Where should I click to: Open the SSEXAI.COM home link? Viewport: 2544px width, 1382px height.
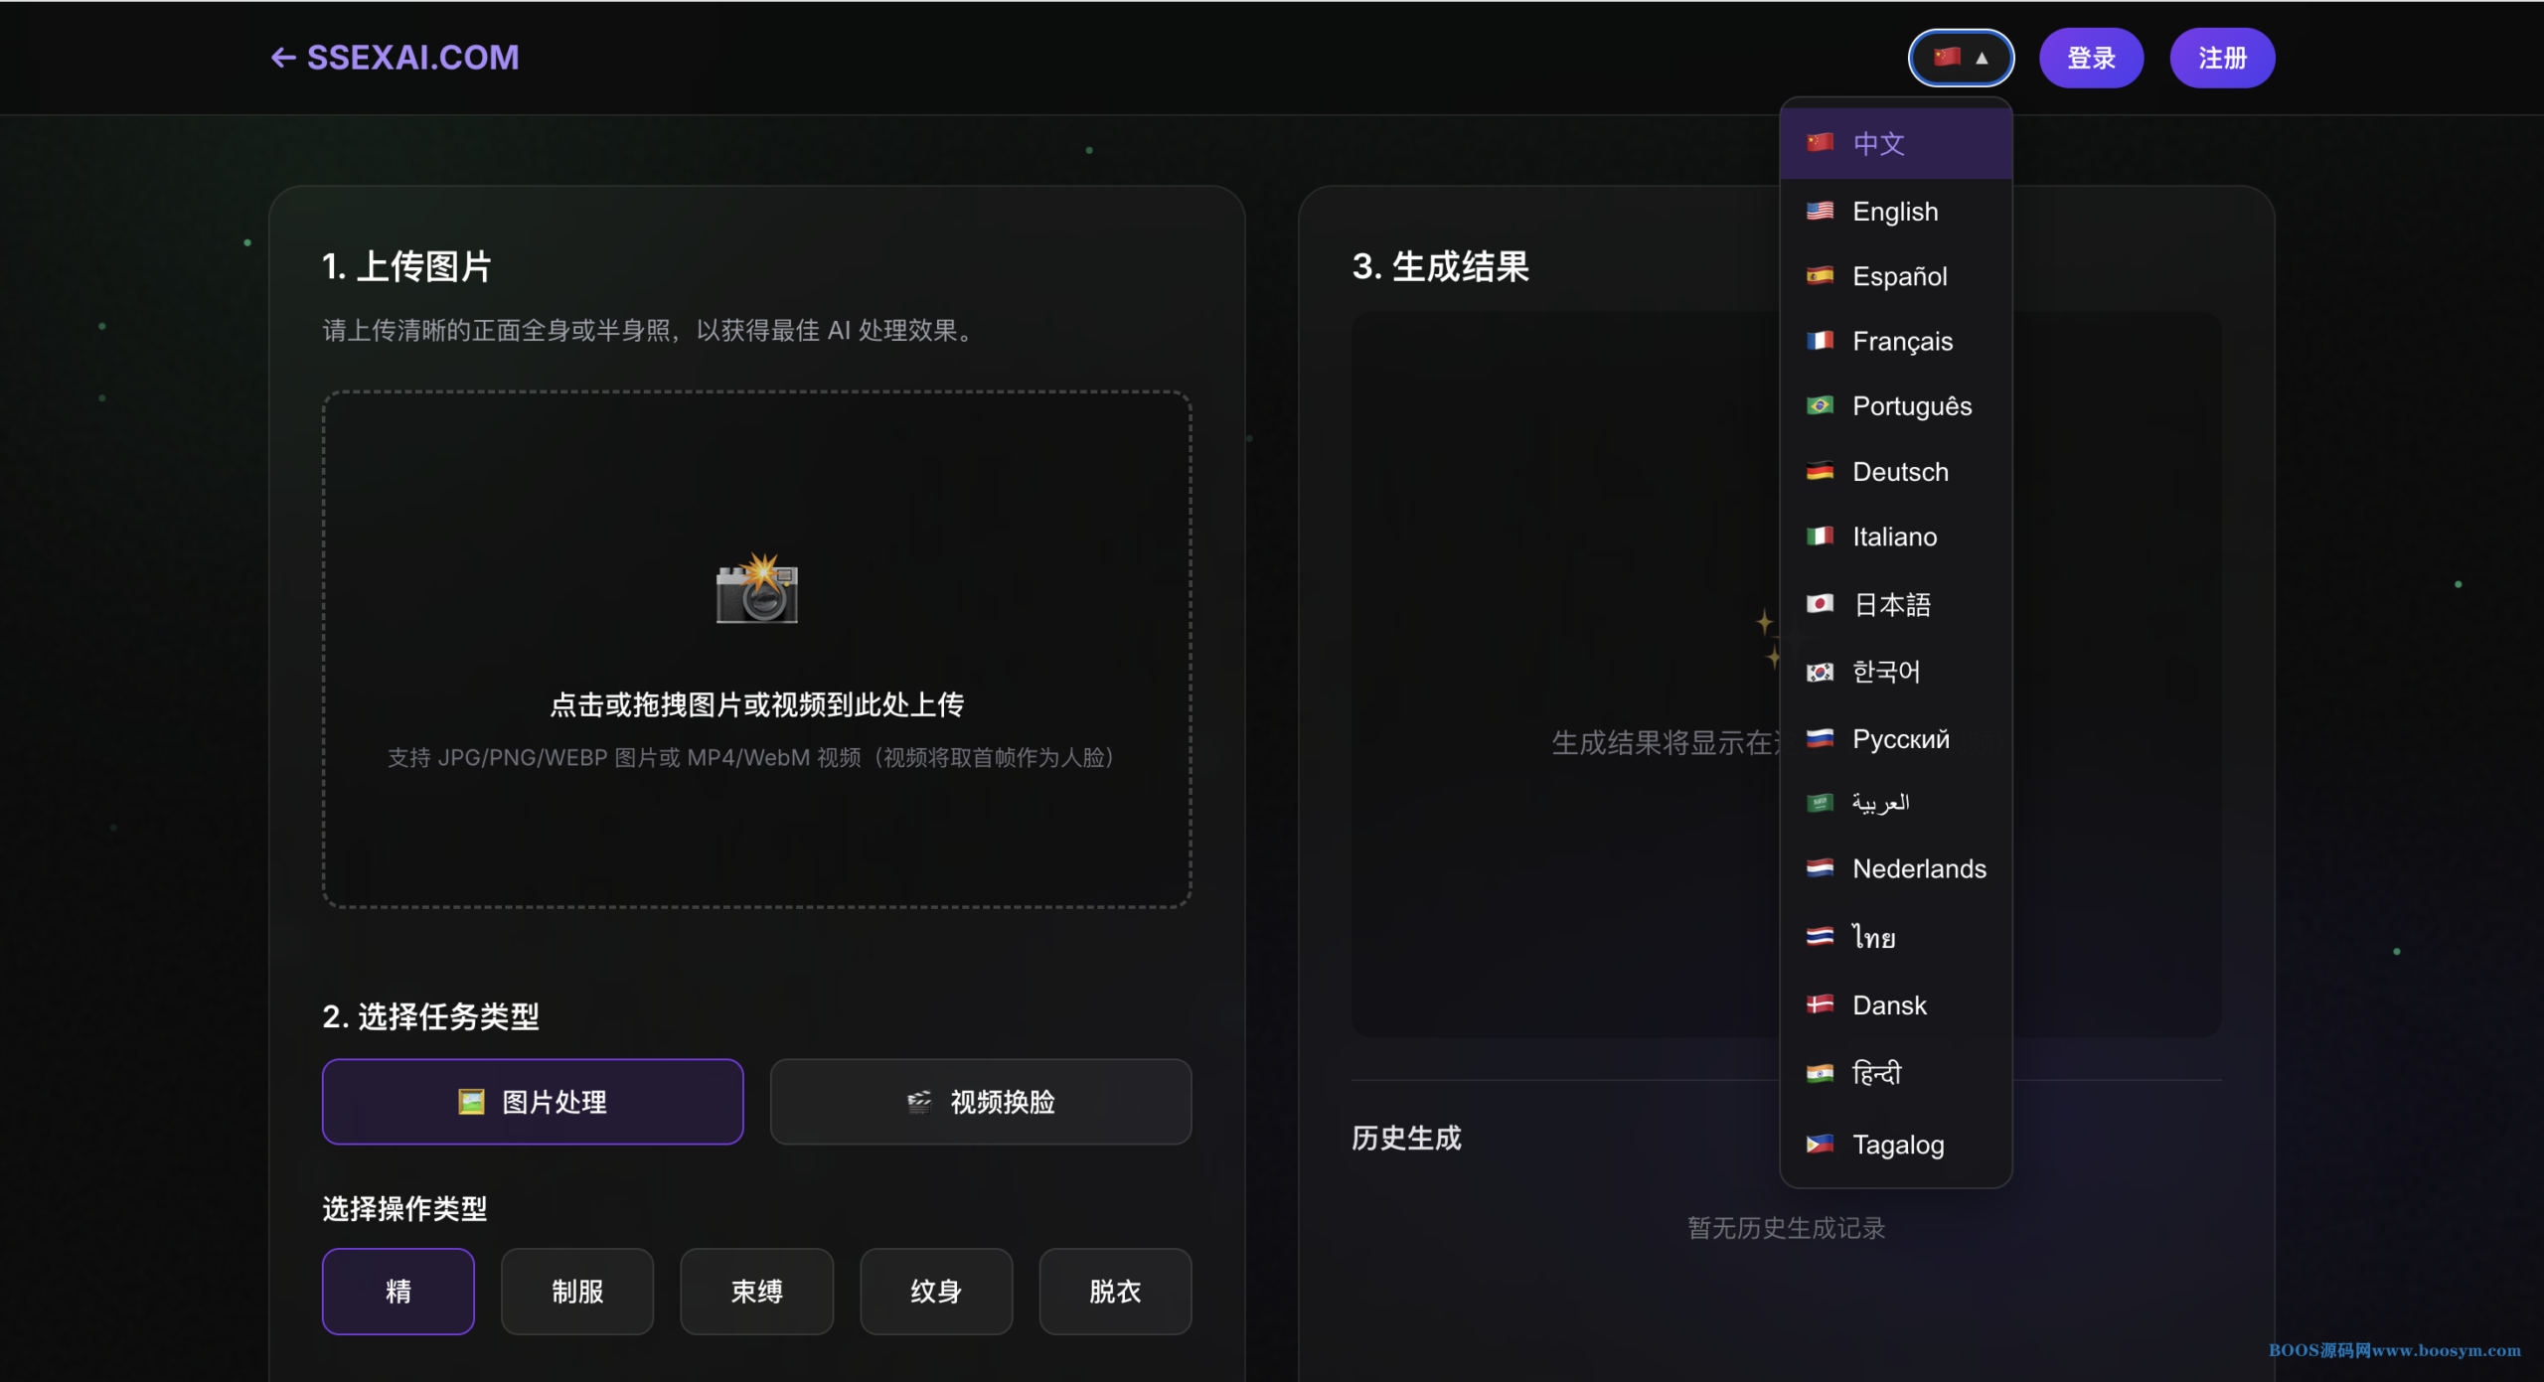pyautogui.click(x=412, y=58)
